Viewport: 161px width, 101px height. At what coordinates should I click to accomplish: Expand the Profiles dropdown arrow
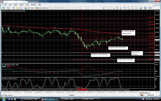coord(10,8)
